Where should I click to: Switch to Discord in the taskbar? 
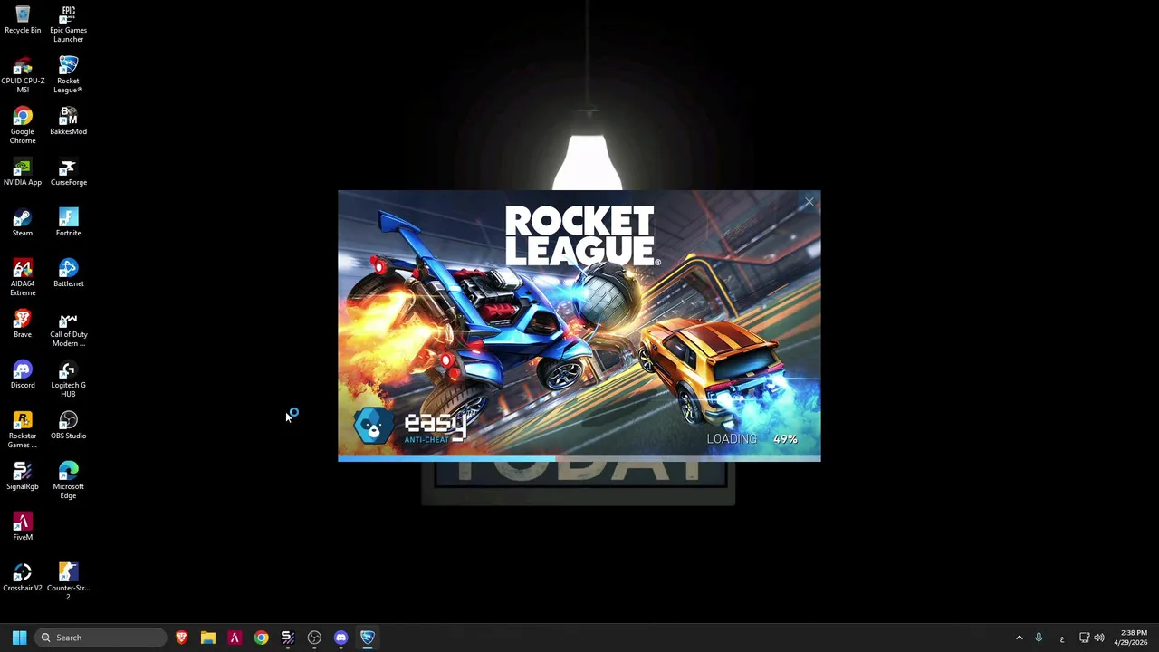point(340,638)
